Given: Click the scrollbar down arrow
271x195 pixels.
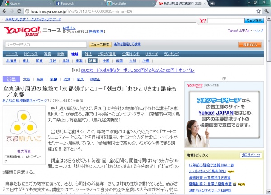Looking at the screenshot, I should pos(269,191).
